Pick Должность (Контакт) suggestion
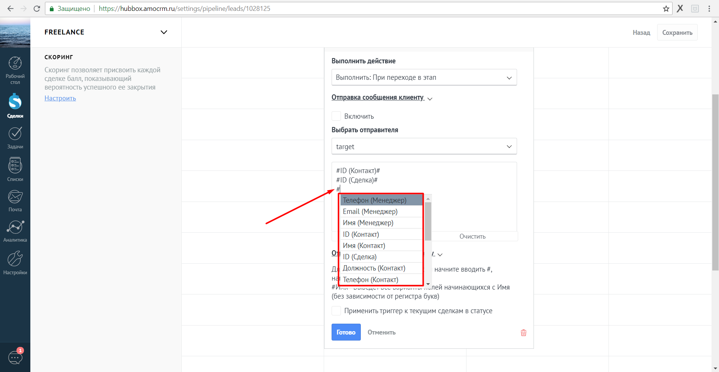Viewport: 719px width, 372px height. tap(381, 268)
